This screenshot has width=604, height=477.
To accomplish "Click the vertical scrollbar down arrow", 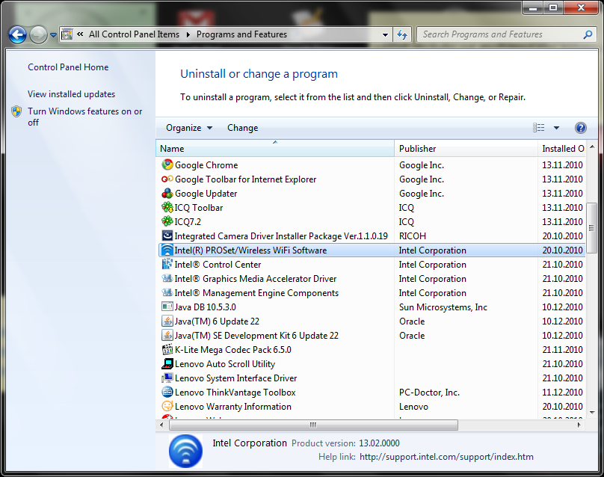I will [592, 412].
